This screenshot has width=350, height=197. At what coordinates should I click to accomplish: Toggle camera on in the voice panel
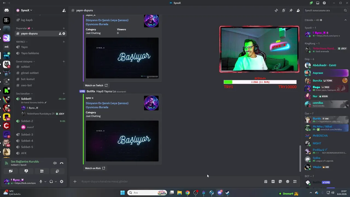[x=11, y=171]
